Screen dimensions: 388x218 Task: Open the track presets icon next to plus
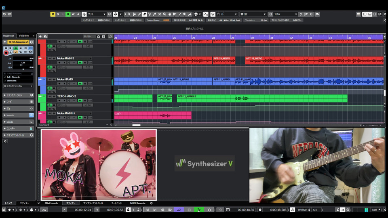[x=45, y=37]
